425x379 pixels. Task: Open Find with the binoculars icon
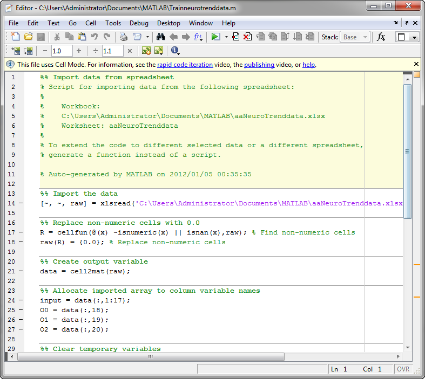(x=161, y=37)
